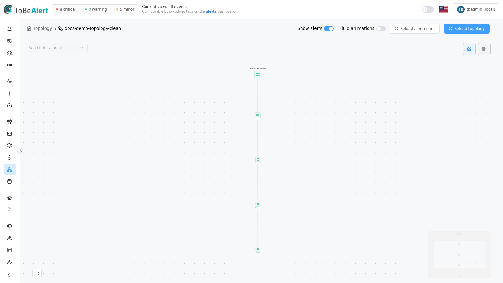Open the globe sidebar icon
Viewport: 503px width, 283px height.
[x=9, y=226]
